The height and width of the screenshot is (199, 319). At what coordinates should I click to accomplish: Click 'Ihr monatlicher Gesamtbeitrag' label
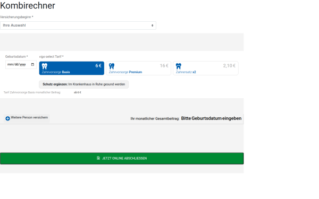point(155,118)
